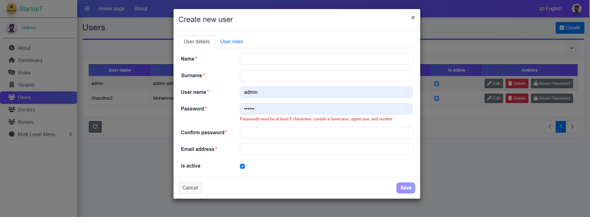Delete the admin user row
Image resolution: width=590 pixels, height=217 pixels.
point(517,84)
